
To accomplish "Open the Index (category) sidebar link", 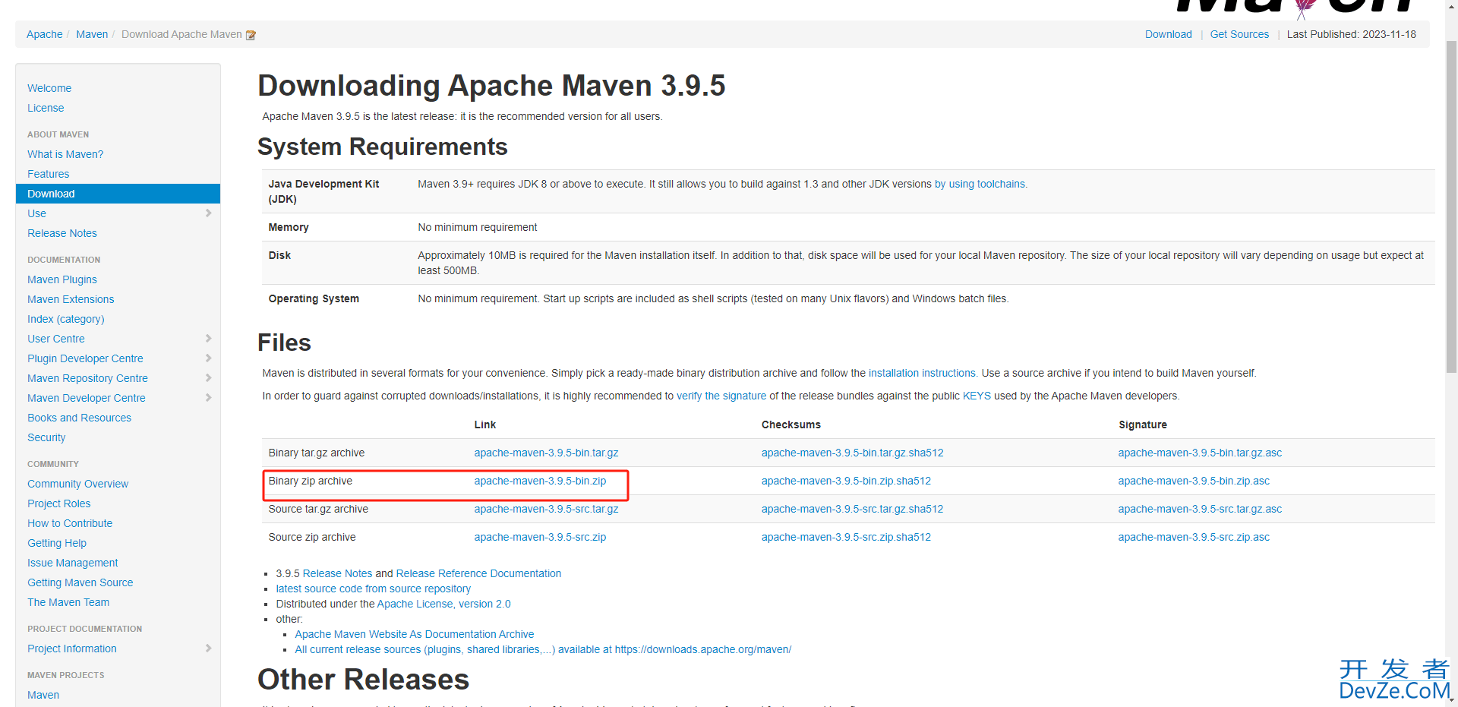I will pos(66,319).
